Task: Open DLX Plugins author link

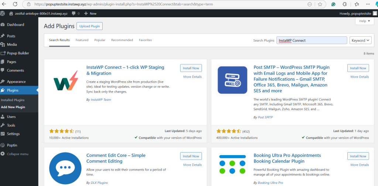Action: (x=99, y=183)
